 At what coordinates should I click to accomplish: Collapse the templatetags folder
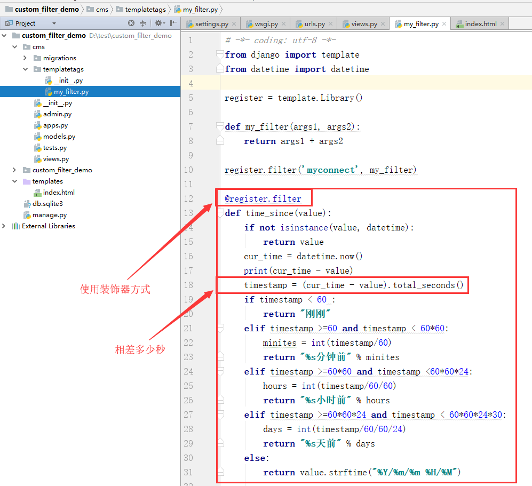pos(25,69)
